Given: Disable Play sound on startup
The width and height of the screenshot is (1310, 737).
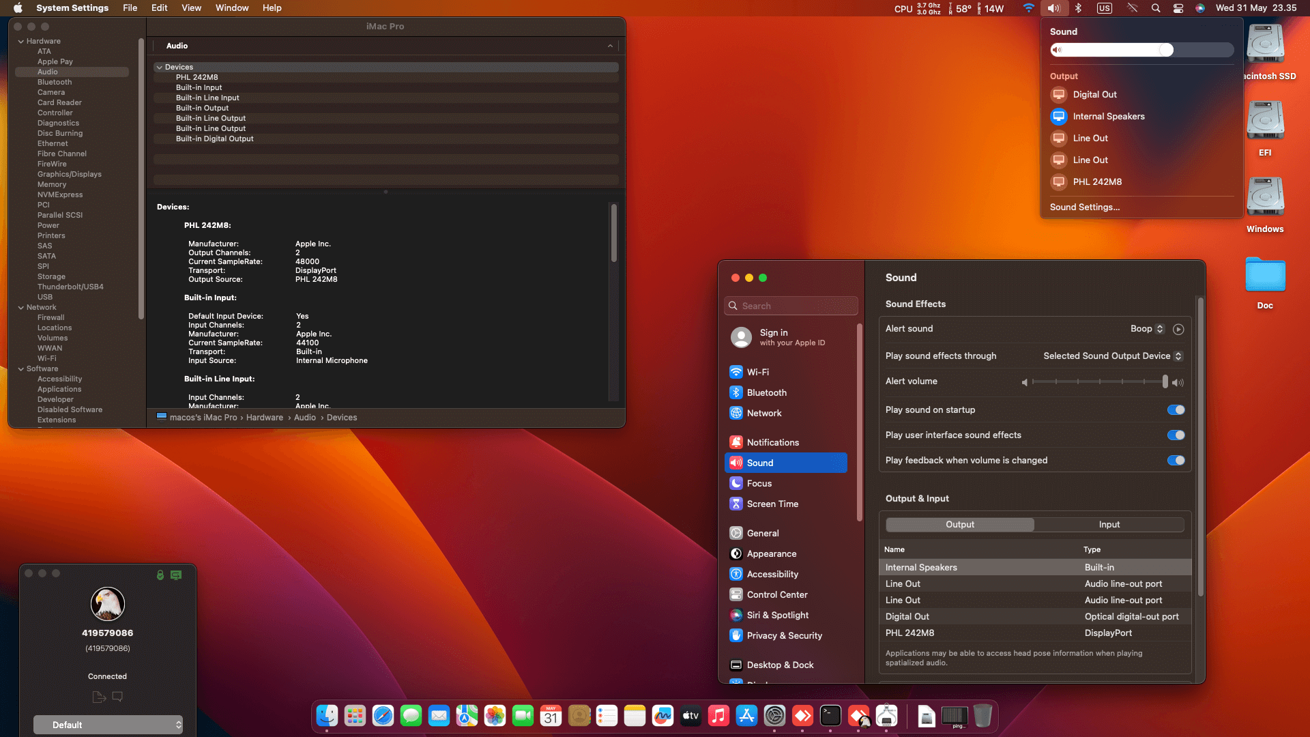Looking at the screenshot, I should pos(1176,410).
